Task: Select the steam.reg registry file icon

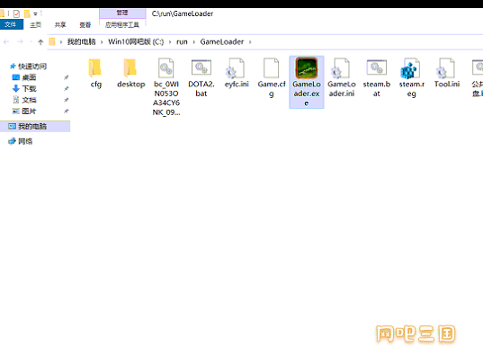Action: [411, 68]
